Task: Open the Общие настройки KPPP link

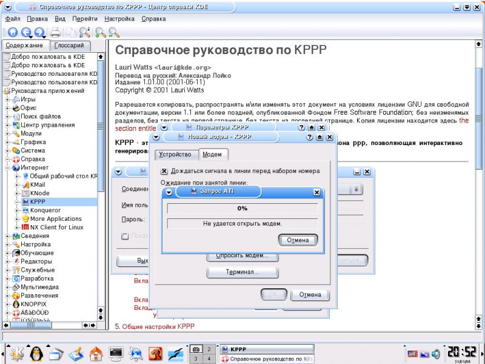Action: tap(158, 326)
